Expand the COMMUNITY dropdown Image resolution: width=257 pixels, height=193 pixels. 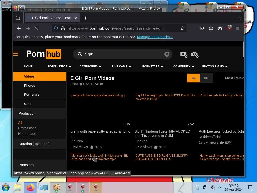coord(184,66)
